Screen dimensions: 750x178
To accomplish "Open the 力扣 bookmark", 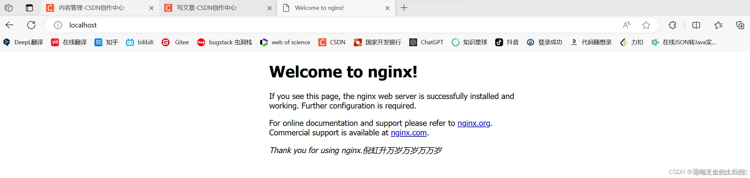I will [631, 42].
